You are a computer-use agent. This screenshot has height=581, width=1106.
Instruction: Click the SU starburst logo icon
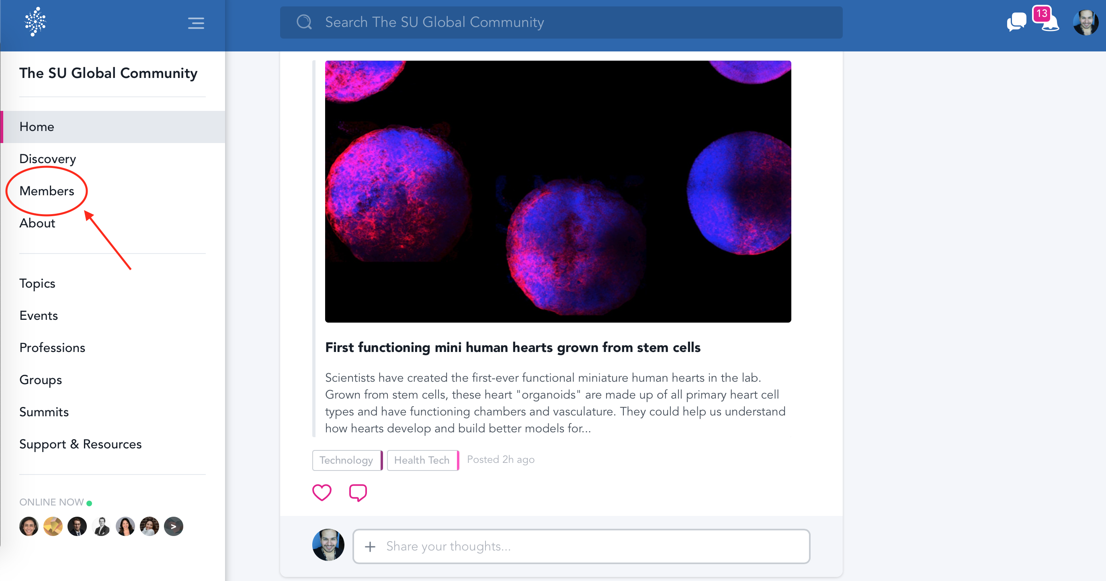pos(35,22)
